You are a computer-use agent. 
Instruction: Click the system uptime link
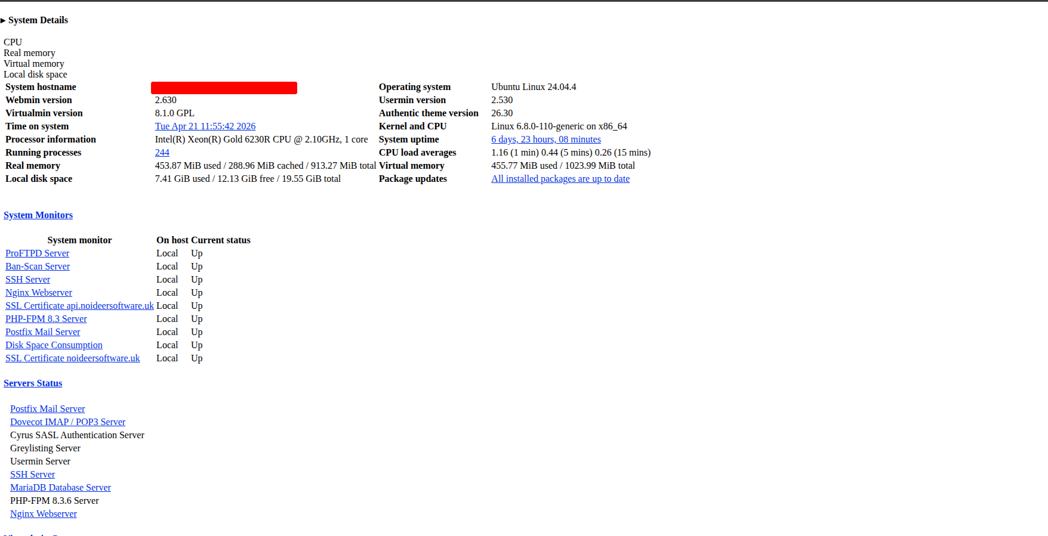(545, 140)
